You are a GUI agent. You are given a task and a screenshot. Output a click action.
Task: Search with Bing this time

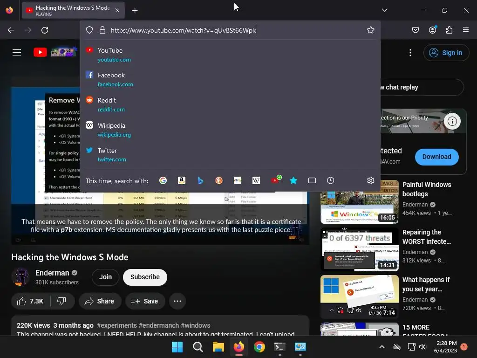(x=200, y=180)
